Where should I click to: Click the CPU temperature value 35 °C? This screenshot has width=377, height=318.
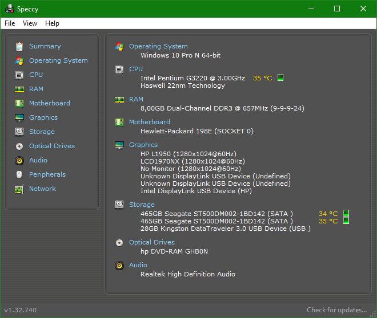coord(263,78)
